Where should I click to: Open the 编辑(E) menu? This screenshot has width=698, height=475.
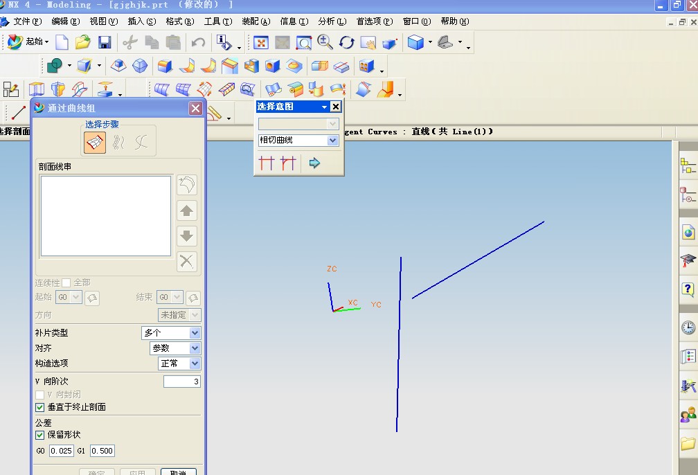65,21
